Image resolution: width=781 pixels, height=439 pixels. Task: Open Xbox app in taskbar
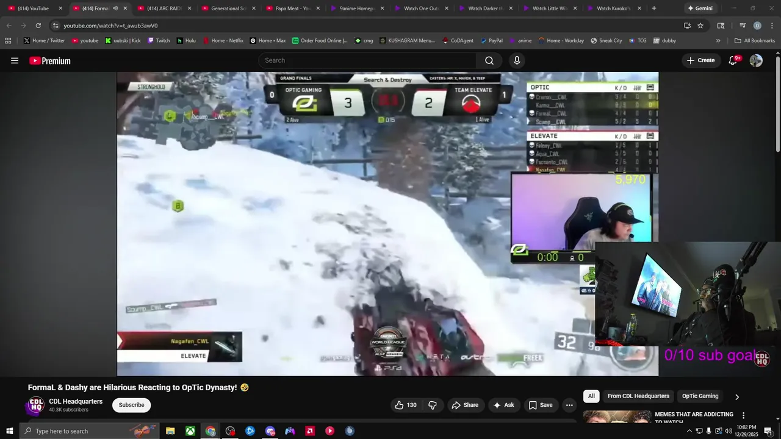[x=190, y=431]
